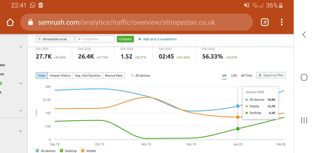Click the export icon on Export to PNG
The height and width of the screenshot is (153, 314).
pyautogui.click(x=260, y=75)
